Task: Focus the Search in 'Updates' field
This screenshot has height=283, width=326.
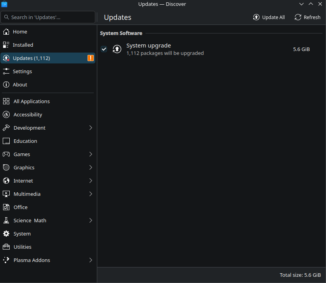Action: point(48,17)
